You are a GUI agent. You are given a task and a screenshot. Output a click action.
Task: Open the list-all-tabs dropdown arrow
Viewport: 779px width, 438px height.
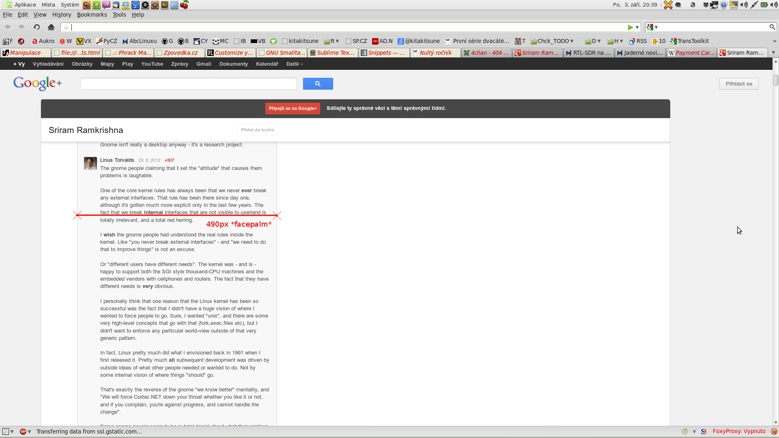[x=773, y=53]
